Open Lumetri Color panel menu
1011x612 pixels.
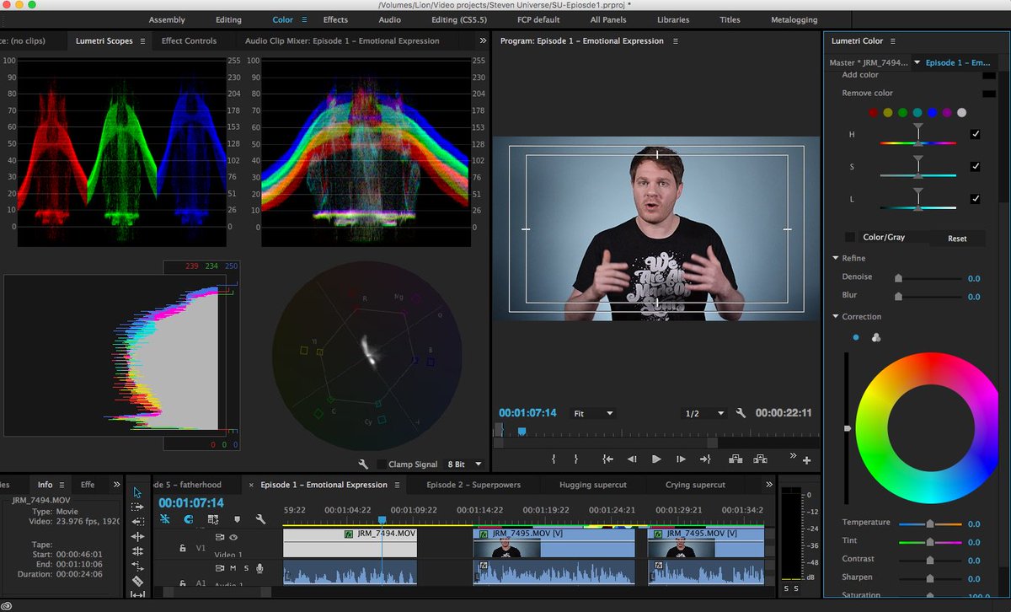pos(892,40)
